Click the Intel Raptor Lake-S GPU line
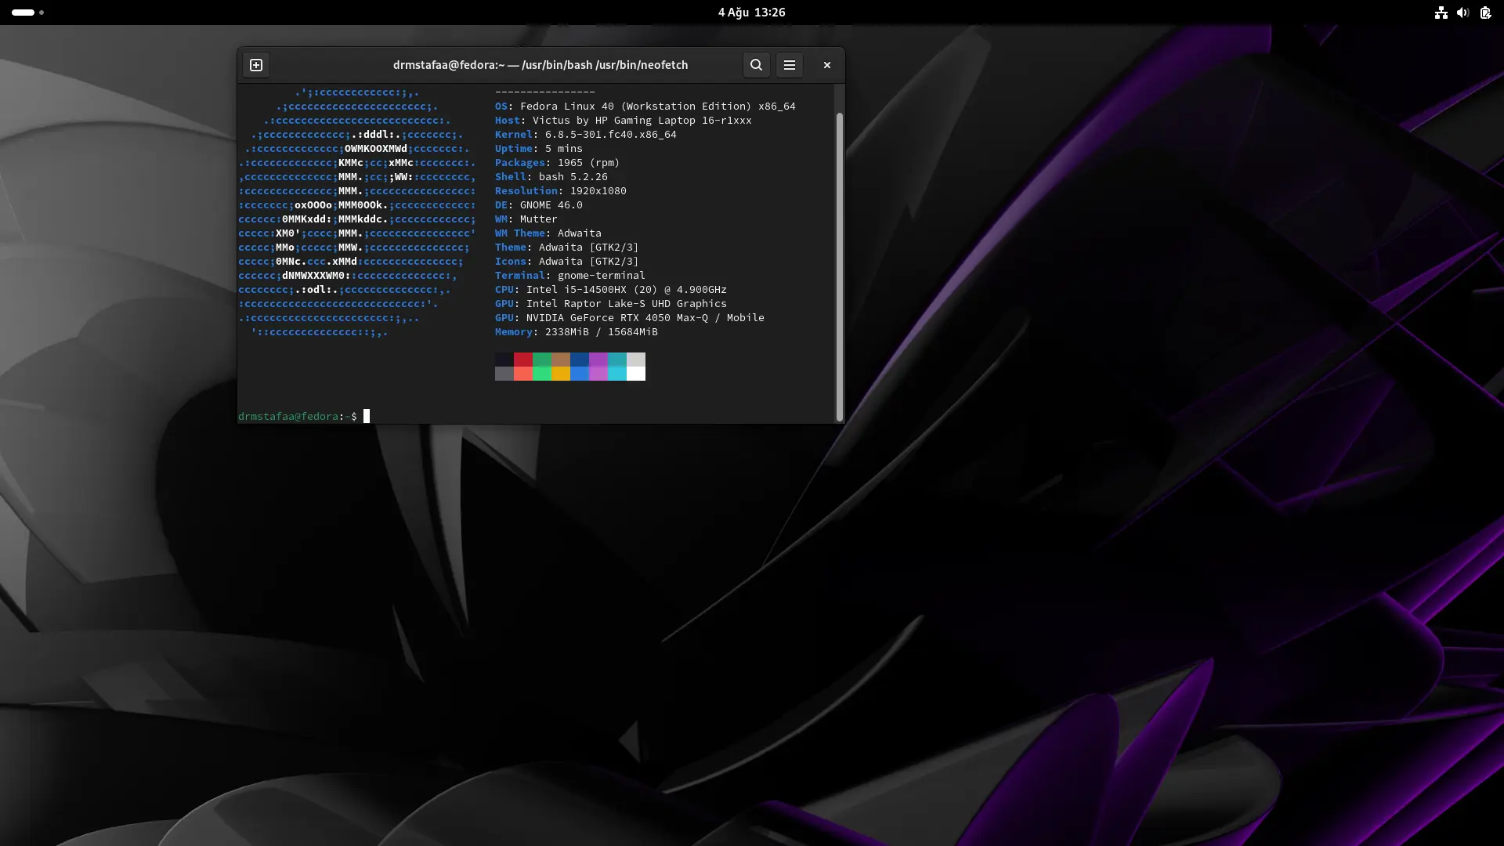 pos(611,303)
